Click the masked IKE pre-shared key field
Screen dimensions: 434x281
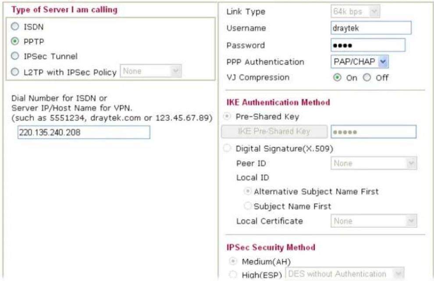pos(374,132)
